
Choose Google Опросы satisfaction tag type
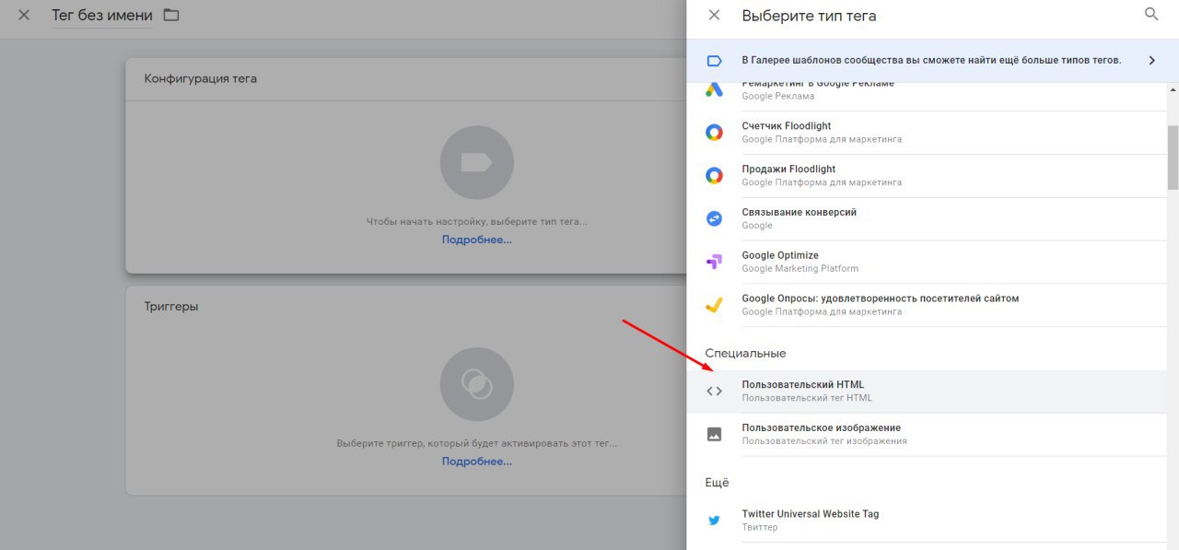(927, 305)
